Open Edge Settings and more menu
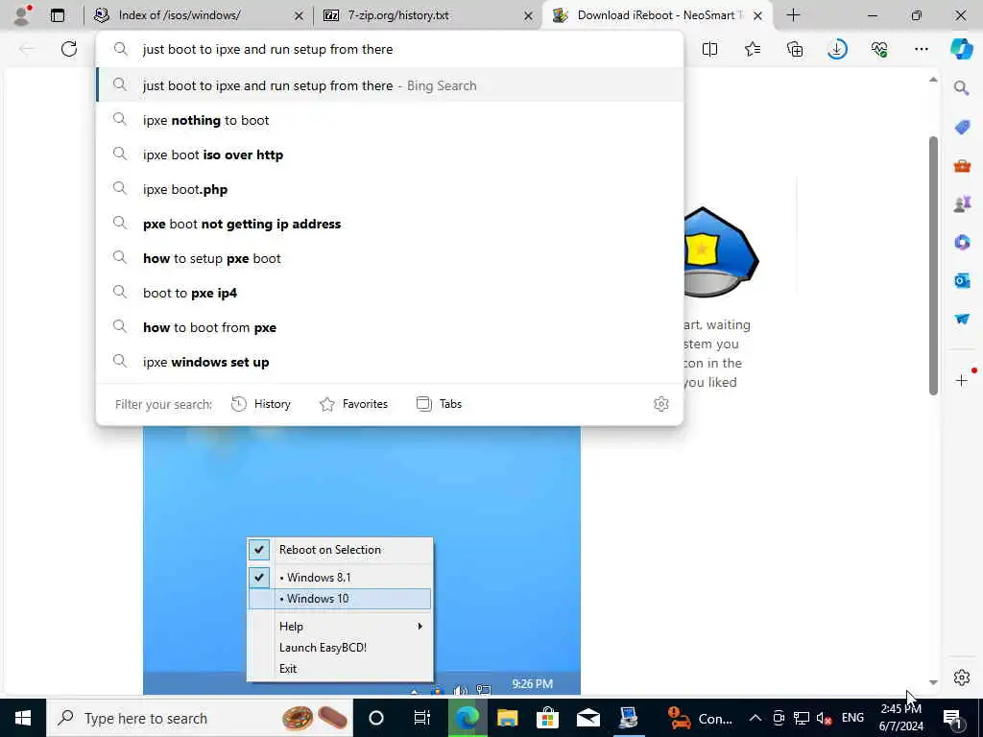This screenshot has height=737, width=983. click(921, 49)
